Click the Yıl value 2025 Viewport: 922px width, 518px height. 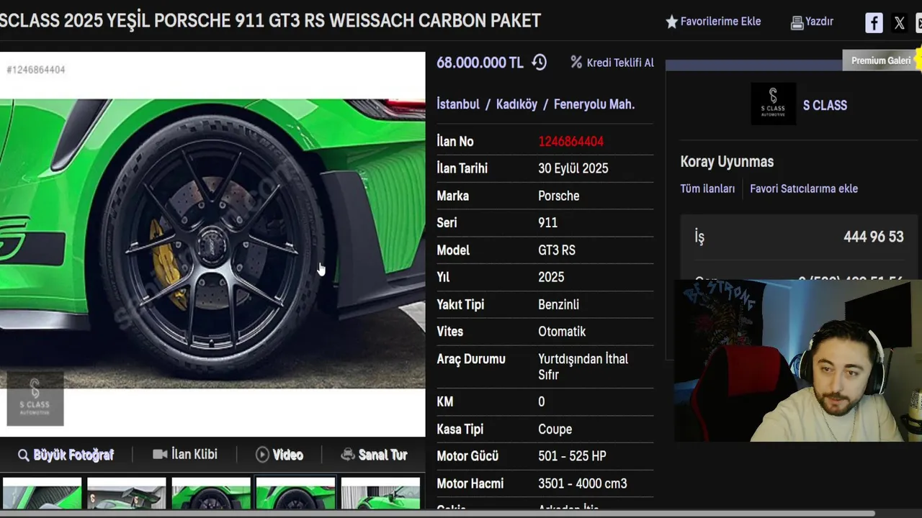tap(551, 277)
